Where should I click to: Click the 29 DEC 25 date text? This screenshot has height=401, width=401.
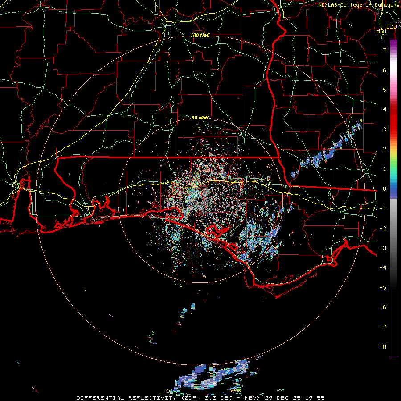coord(283,398)
